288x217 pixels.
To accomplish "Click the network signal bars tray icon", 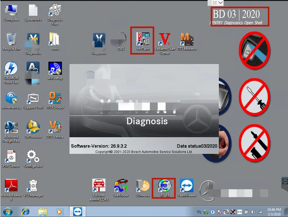I will click(x=260, y=212).
